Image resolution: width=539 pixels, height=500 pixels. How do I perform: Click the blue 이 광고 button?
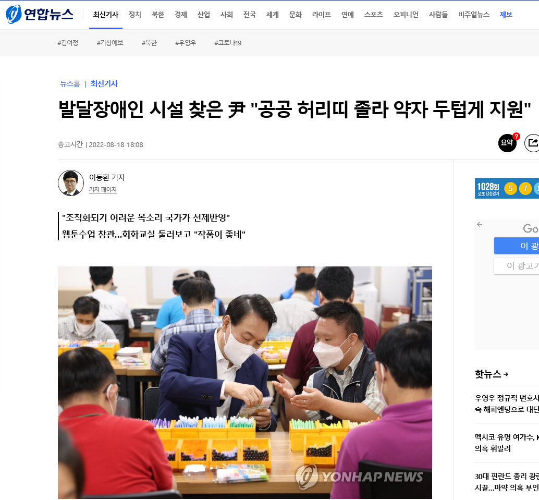point(516,246)
